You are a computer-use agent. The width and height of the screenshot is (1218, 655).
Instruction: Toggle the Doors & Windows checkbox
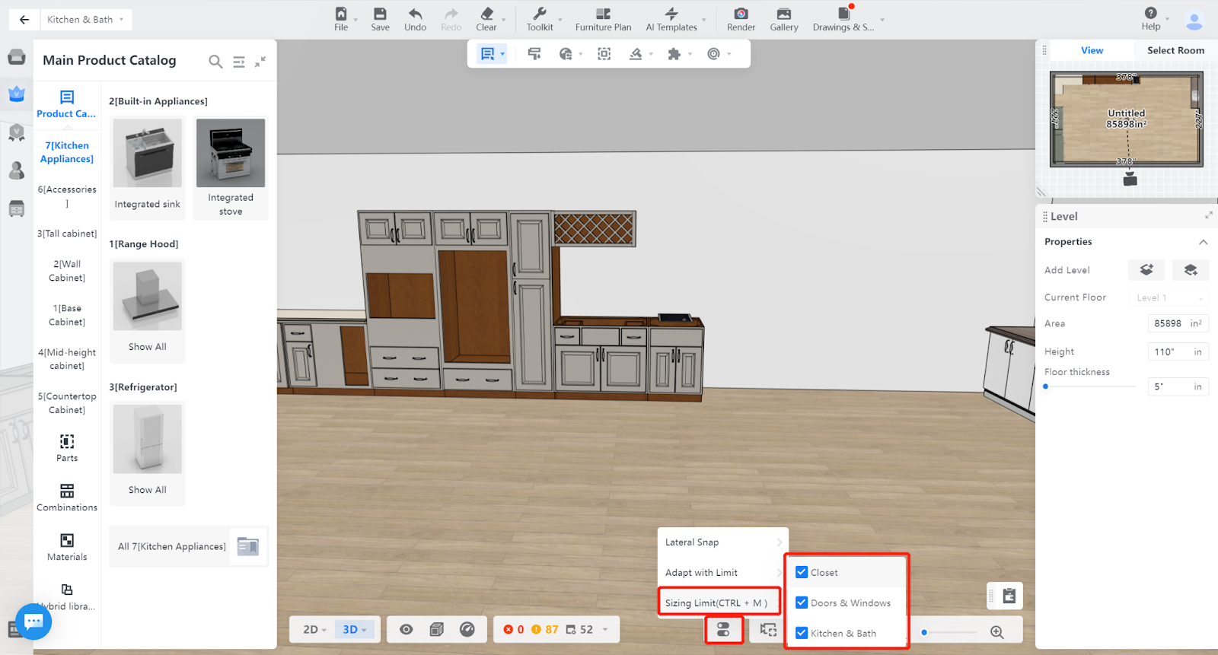tap(802, 603)
